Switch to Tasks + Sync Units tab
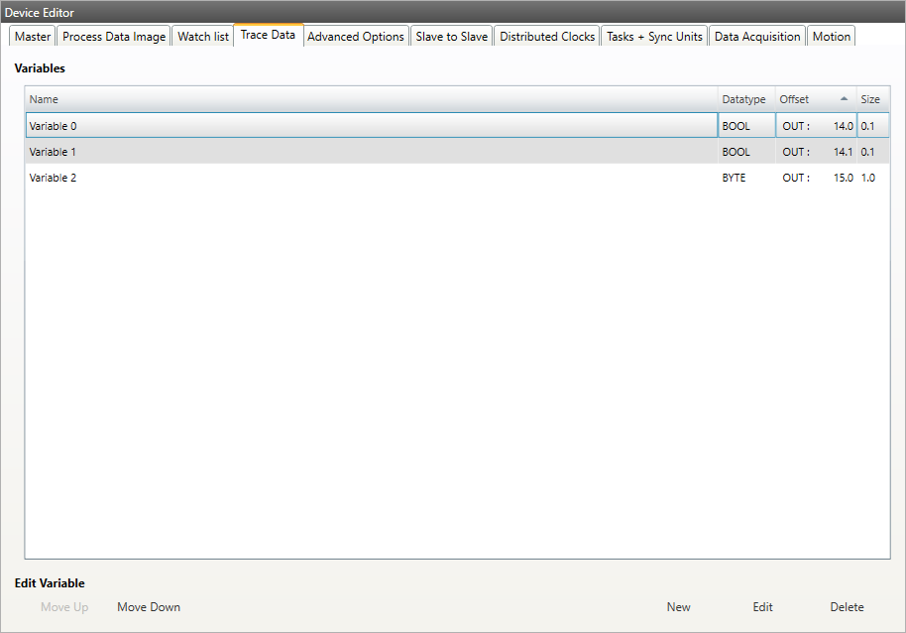The image size is (906, 633). [x=654, y=37]
